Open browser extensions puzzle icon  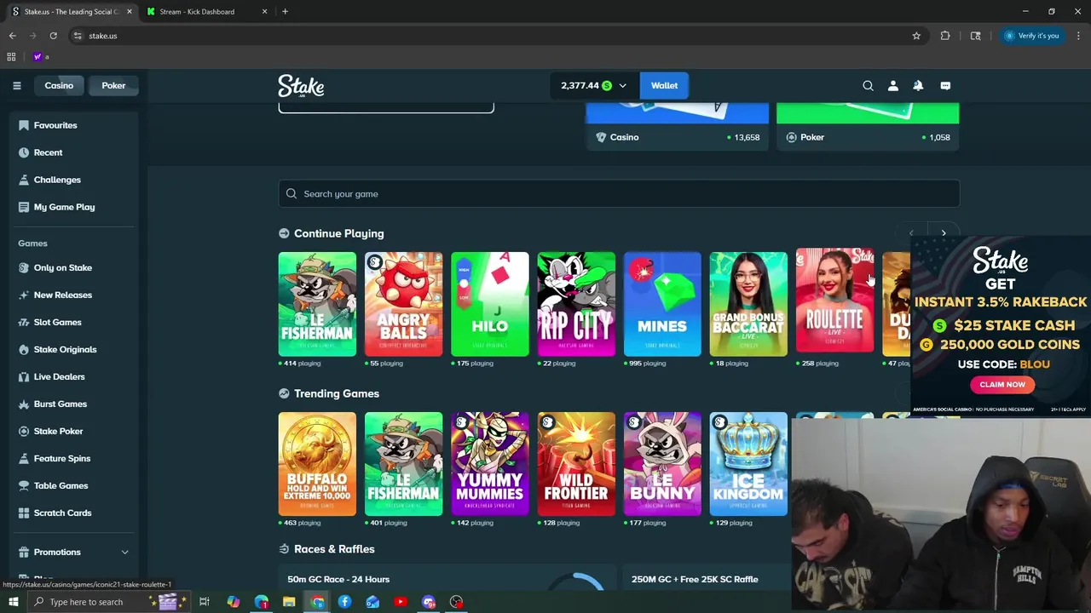coord(944,36)
